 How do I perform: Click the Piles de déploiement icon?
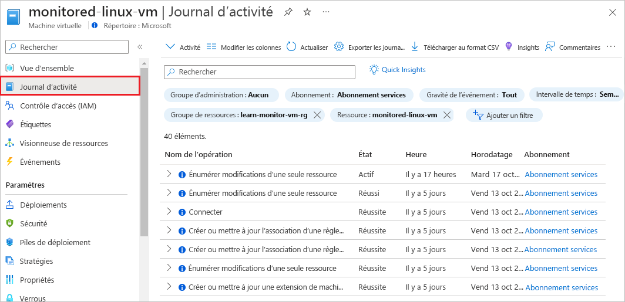pos(10,242)
